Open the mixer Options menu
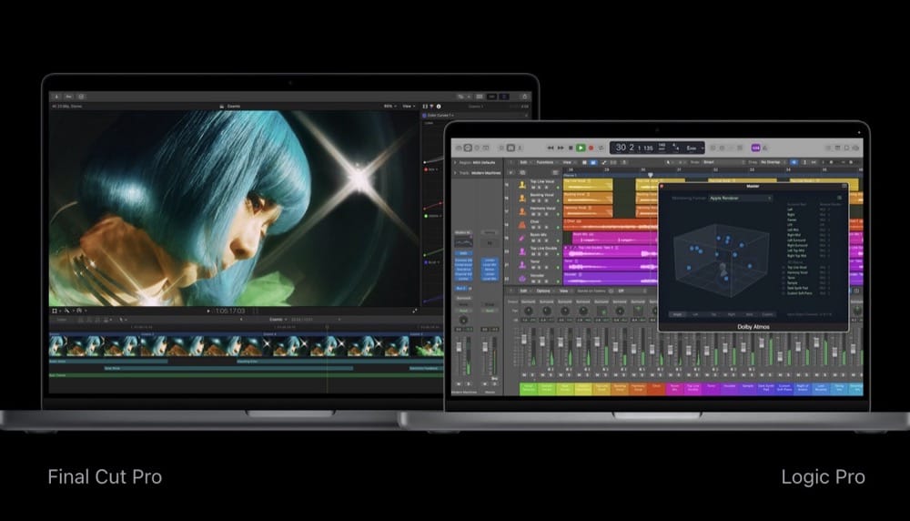The height and width of the screenshot is (521, 910). (x=543, y=291)
